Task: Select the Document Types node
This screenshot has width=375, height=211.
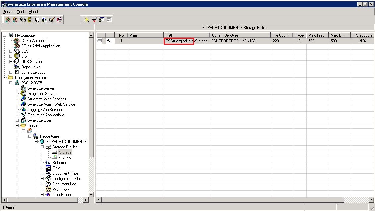Action: (x=66, y=173)
